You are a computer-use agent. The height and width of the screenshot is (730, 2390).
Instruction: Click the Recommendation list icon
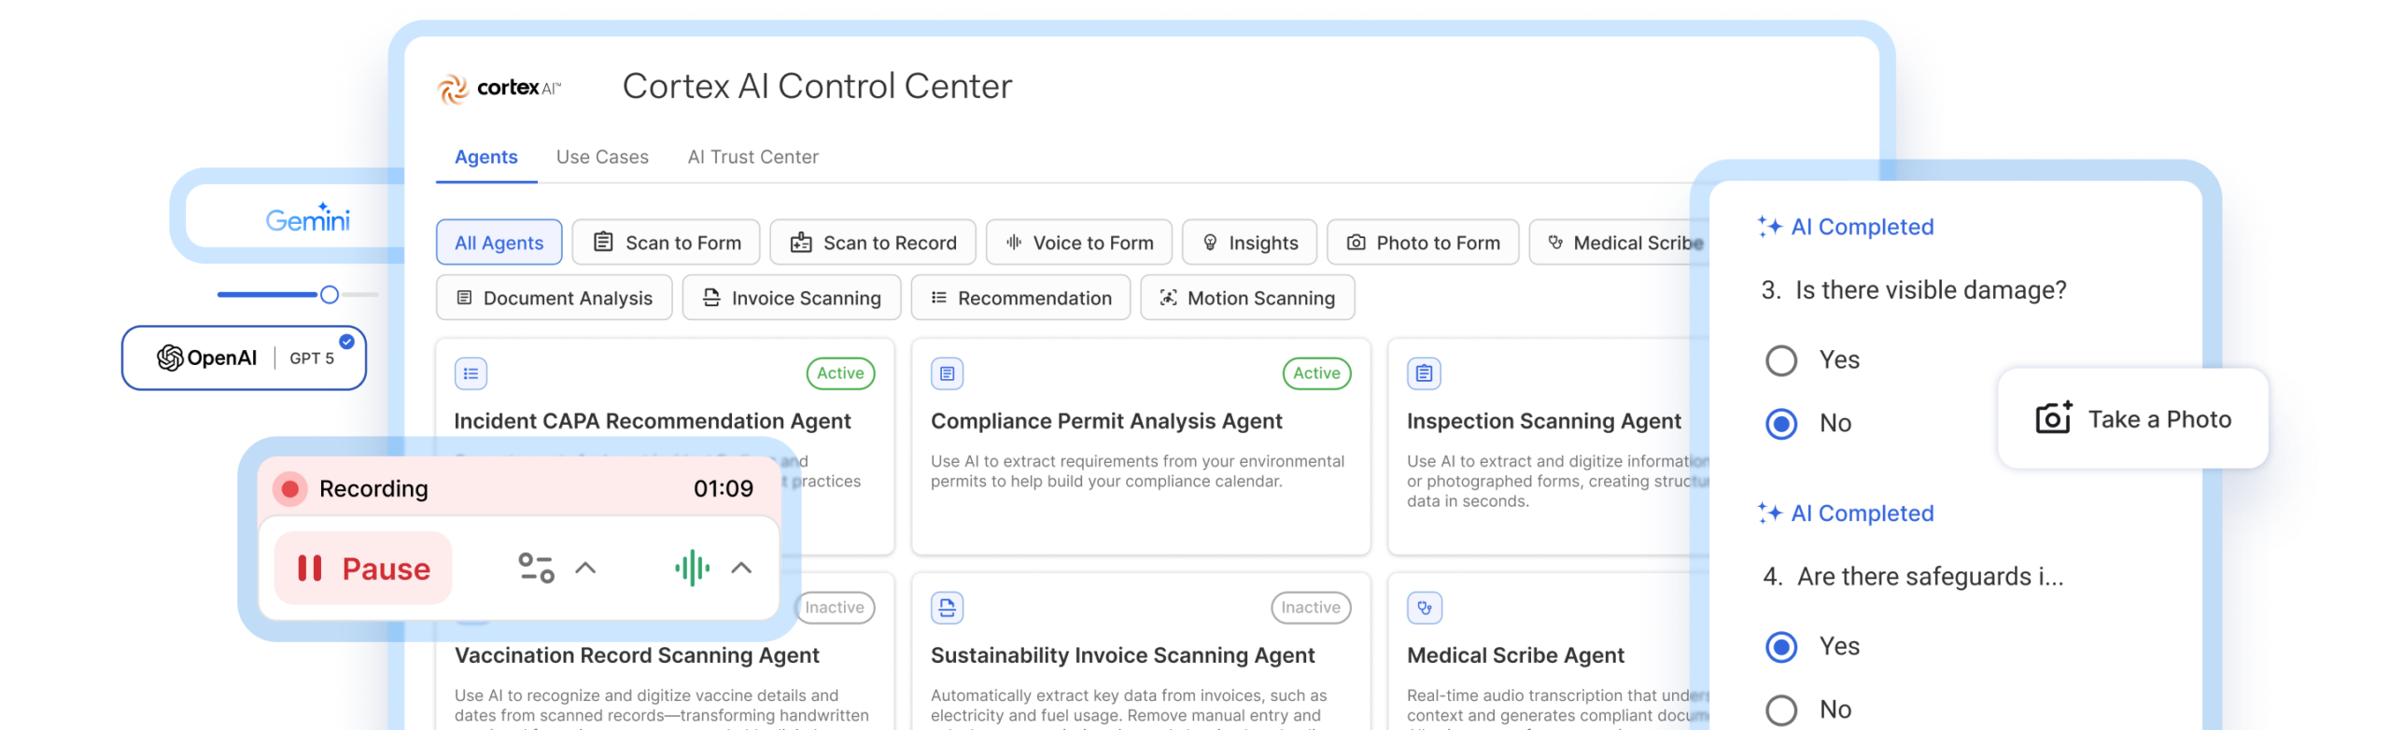click(939, 298)
